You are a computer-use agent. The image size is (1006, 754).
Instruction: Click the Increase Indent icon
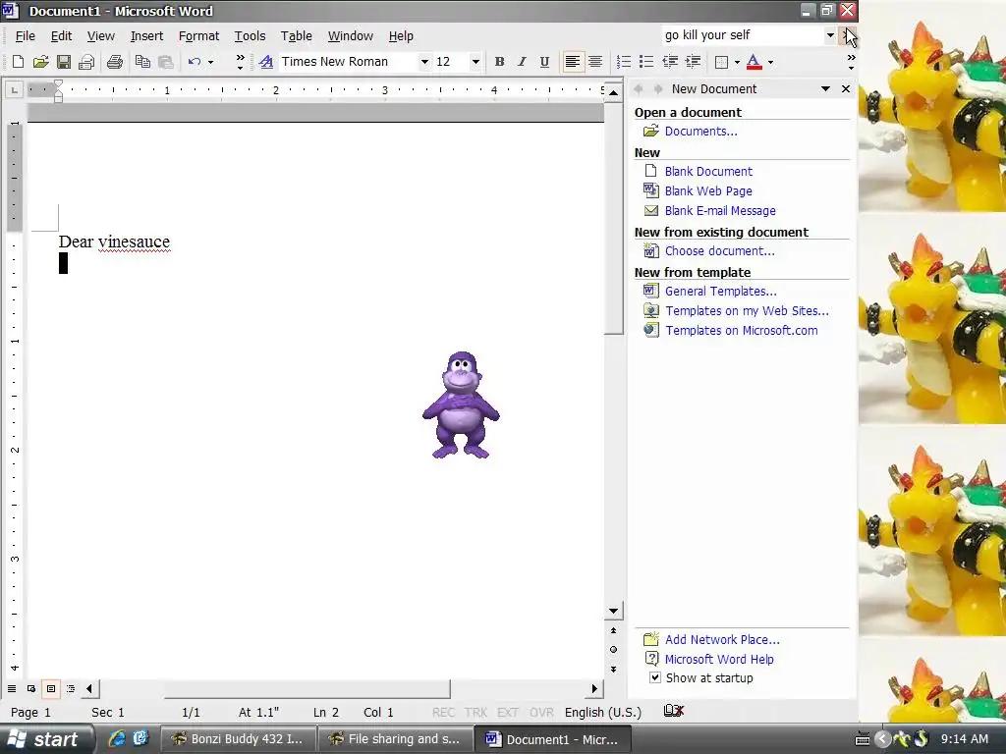[693, 62]
